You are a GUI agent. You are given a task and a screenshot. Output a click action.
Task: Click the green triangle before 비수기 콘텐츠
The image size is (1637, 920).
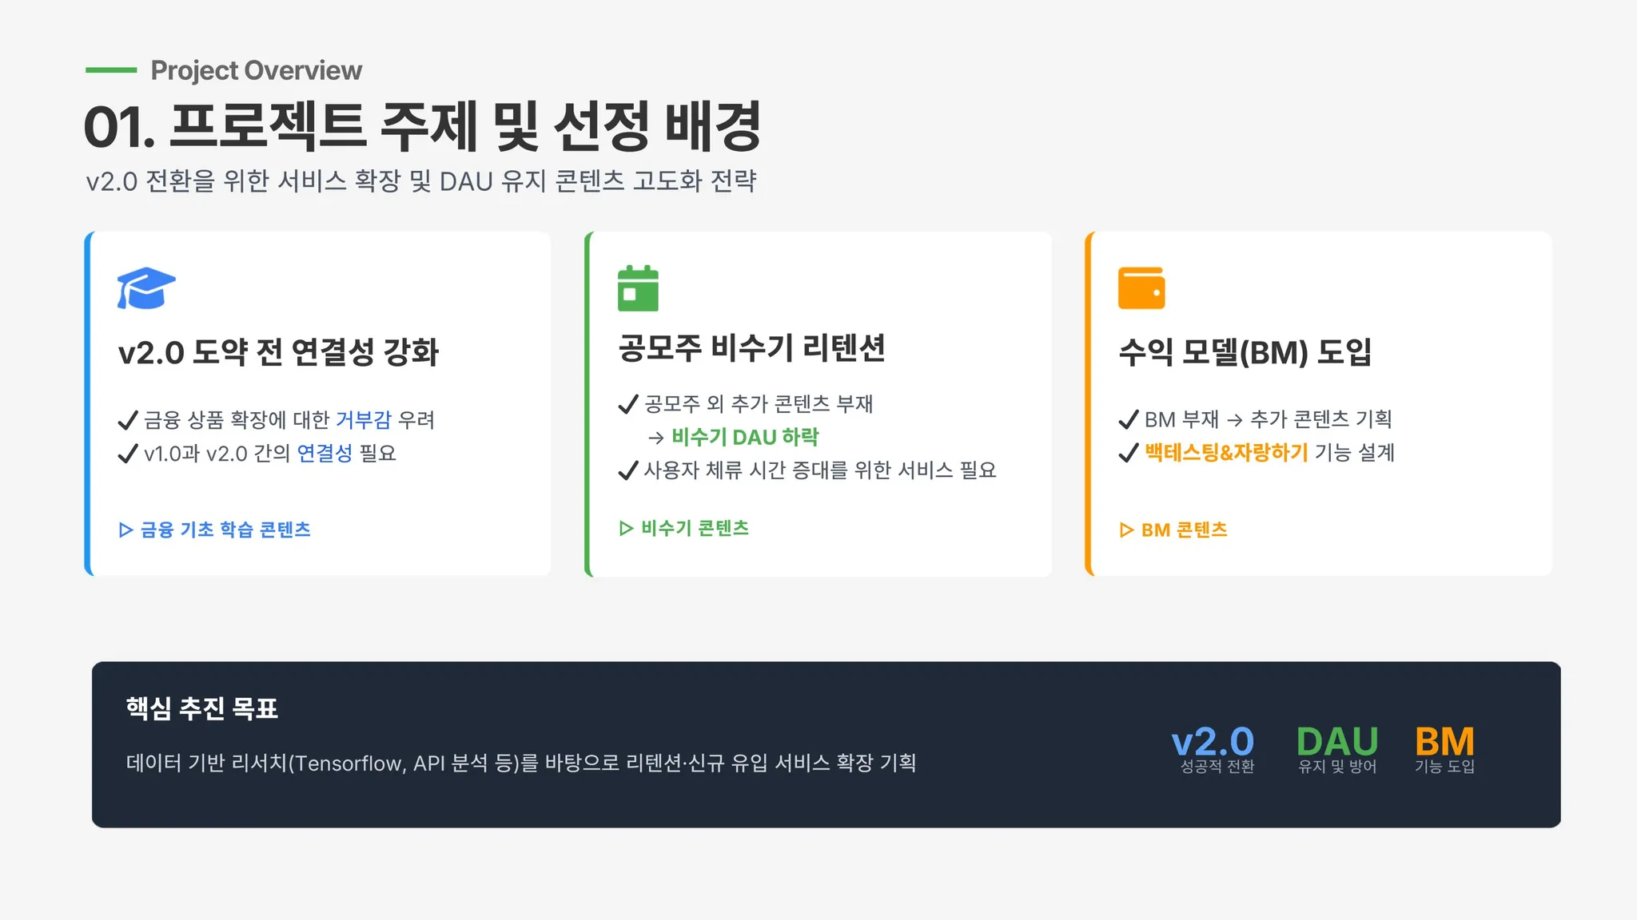(626, 529)
